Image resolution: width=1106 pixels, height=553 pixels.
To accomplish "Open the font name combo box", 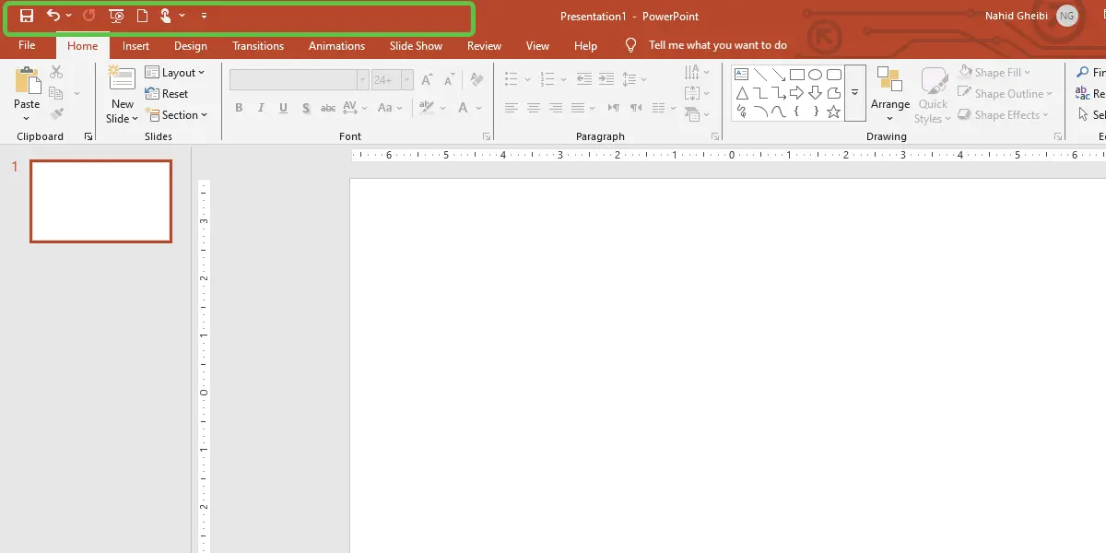I will pyautogui.click(x=300, y=80).
